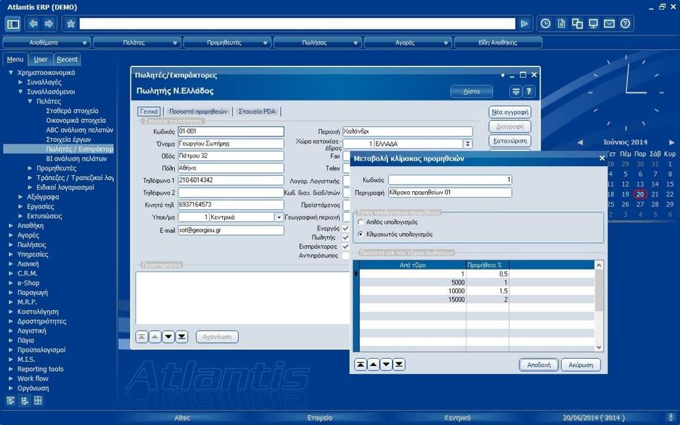Click the Καταχώριση button
Viewport: 680px width, 425px height.
tap(510, 141)
